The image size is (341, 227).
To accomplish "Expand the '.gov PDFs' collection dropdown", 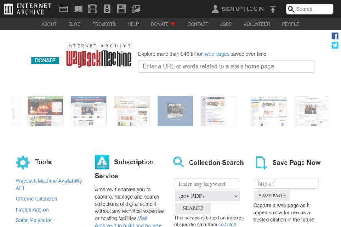I will point(207,196).
